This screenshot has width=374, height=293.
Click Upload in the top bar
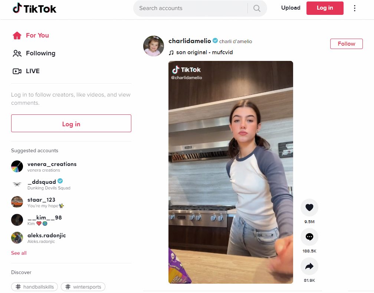click(291, 8)
